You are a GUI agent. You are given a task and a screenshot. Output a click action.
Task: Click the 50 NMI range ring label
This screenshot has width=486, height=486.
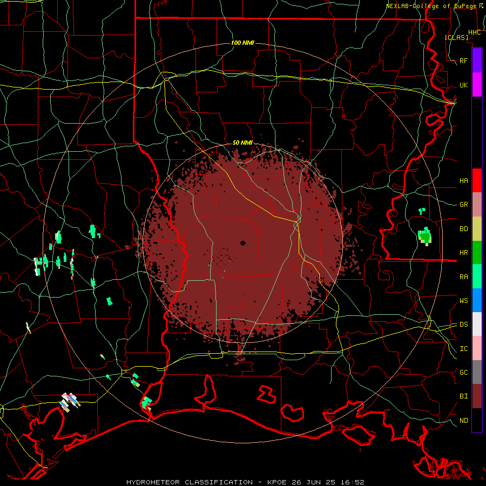click(x=242, y=143)
